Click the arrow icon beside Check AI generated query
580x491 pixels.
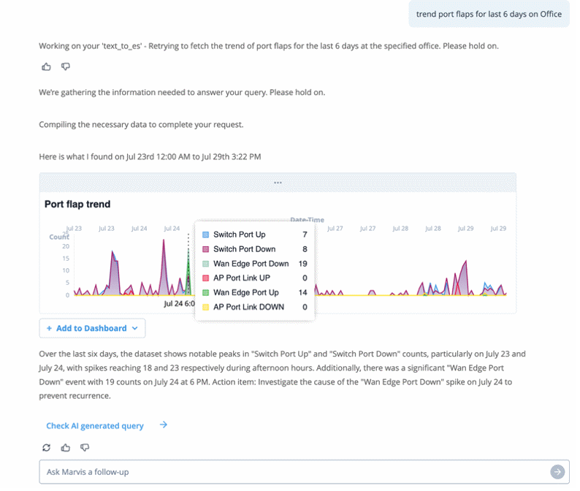coord(164,425)
